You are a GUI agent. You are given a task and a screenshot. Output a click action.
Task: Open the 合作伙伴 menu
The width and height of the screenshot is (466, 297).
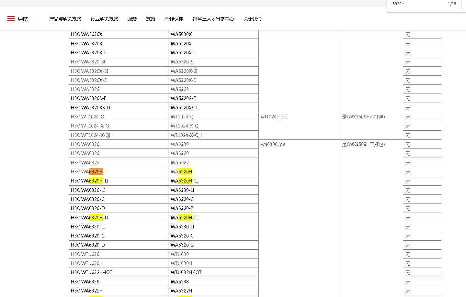click(174, 19)
